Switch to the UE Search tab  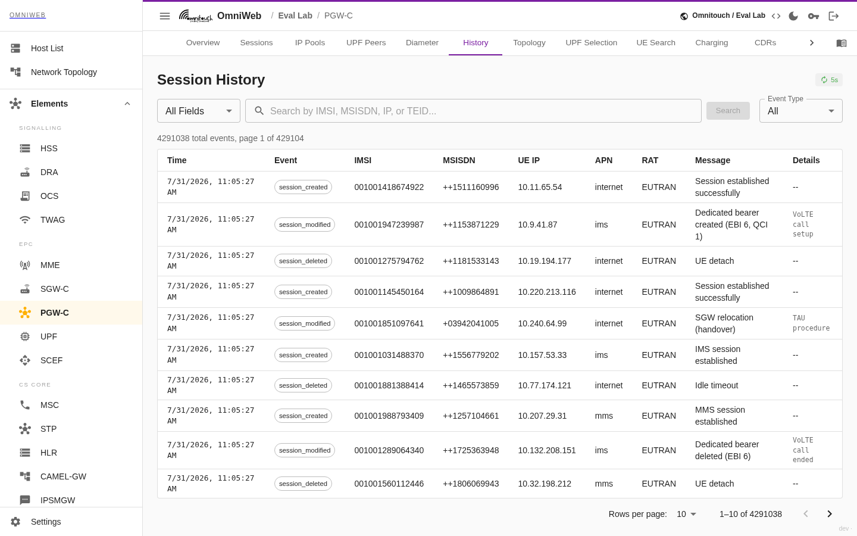pos(656,43)
